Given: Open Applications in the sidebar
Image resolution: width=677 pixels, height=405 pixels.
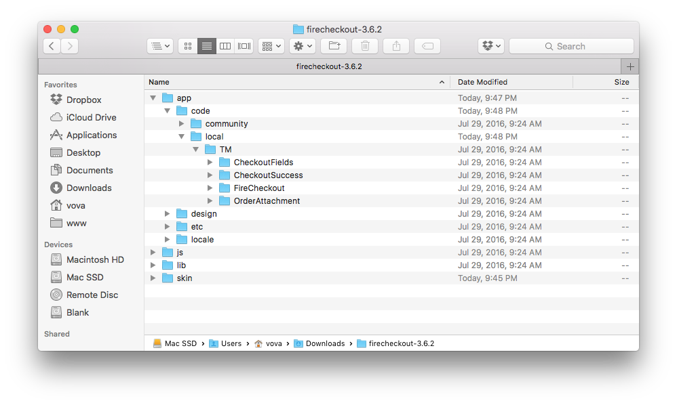Looking at the screenshot, I should pyautogui.click(x=83, y=135).
